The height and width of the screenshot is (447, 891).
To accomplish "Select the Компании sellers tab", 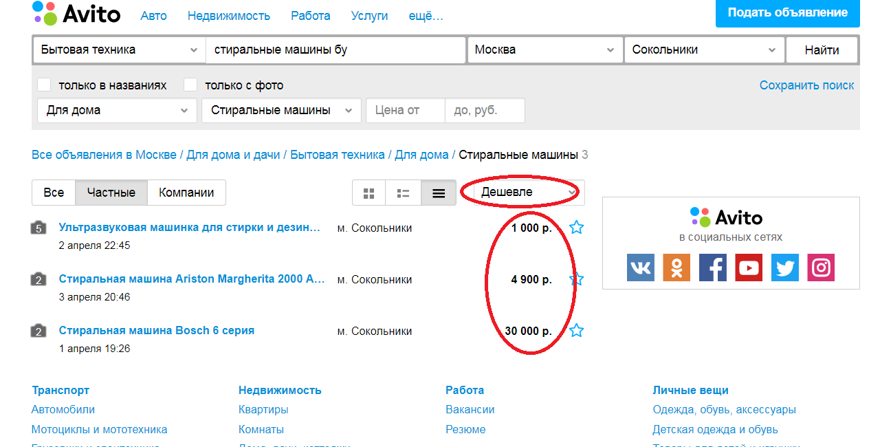I will (186, 193).
